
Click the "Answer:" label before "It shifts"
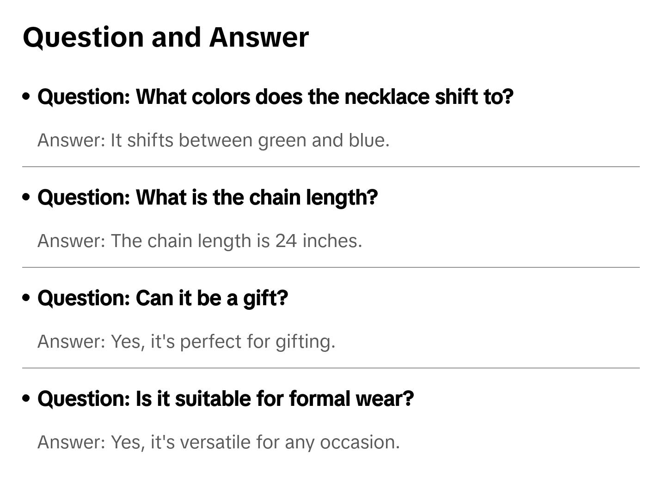coord(72,140)
